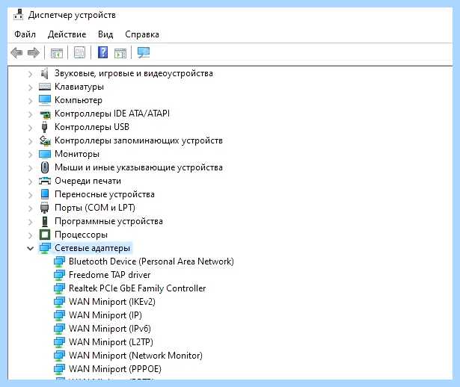Click the Forward arrow toolbar button
460x387 pixels.
(33, 53)
